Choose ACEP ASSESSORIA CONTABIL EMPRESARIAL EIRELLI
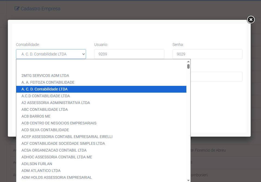This screenshot has width=261, height=182. tap(67, 137)
